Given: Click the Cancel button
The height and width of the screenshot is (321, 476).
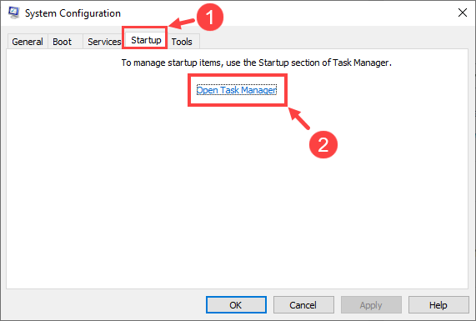Looking at the screenshot, I should (303, 304).
